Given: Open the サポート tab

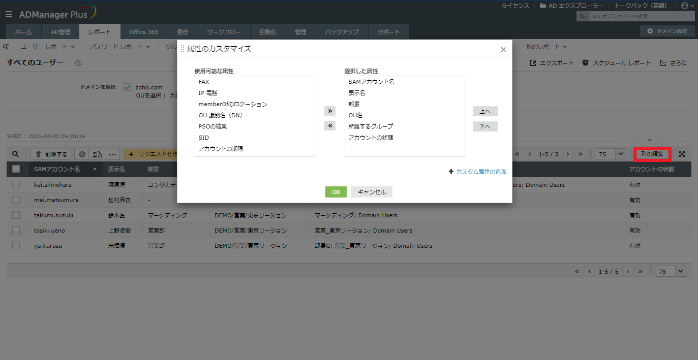Looking at the screenshot, I should (388, 31).
